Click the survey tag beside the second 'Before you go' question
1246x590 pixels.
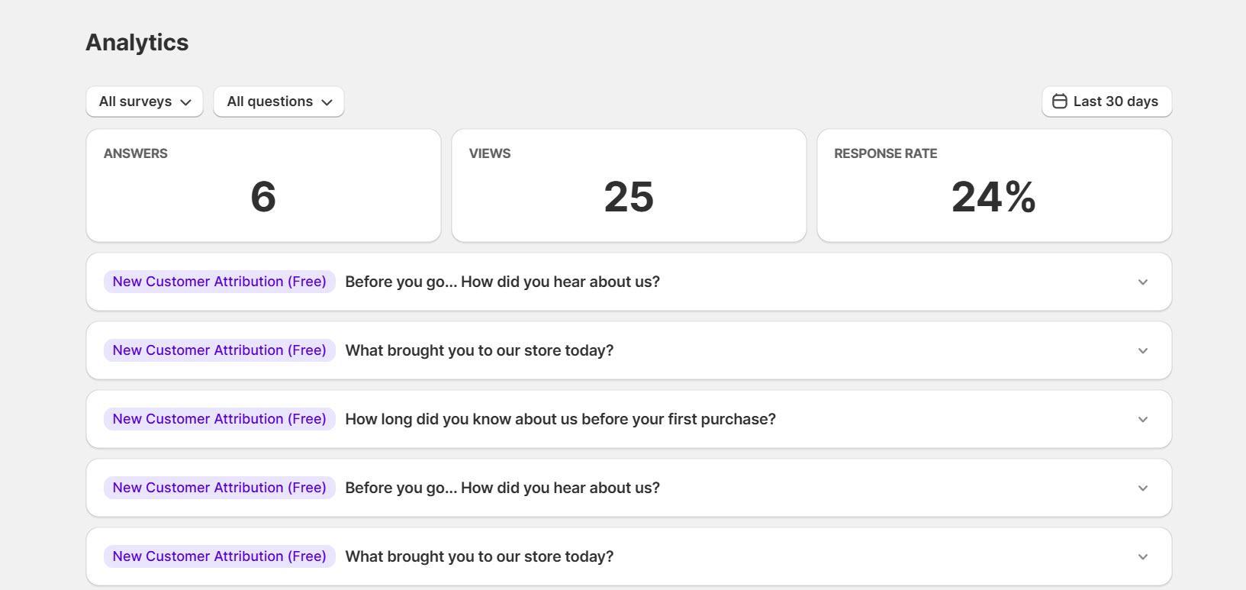219,488
